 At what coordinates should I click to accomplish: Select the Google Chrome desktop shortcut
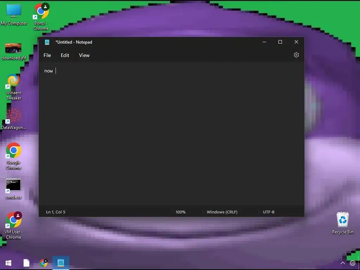(x=14, y=156)
